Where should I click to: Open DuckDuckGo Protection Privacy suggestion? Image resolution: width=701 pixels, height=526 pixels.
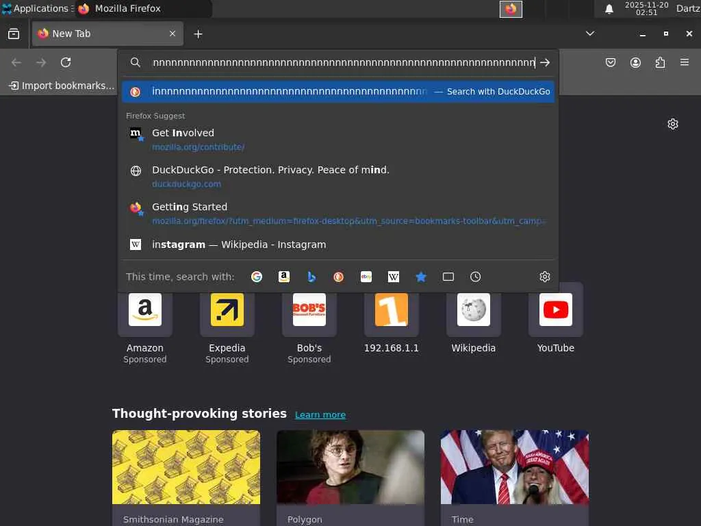click(x=338, y=177)
